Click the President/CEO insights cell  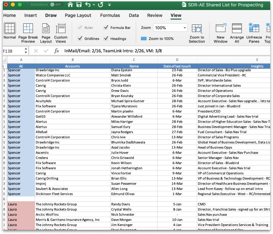point(234,111)
